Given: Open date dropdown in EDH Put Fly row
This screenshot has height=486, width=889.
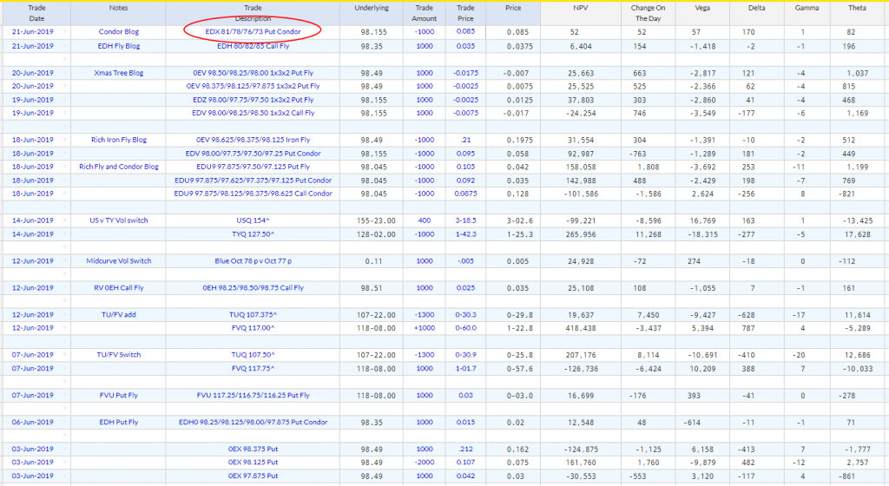Looking at the screenshot, I should point(64,422).
